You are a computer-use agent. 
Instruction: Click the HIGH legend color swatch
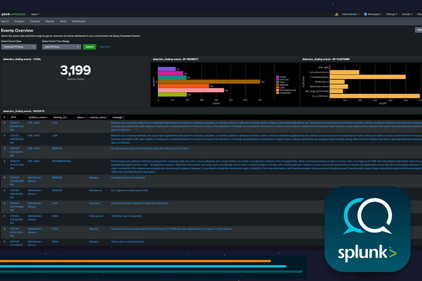(277, 82)
